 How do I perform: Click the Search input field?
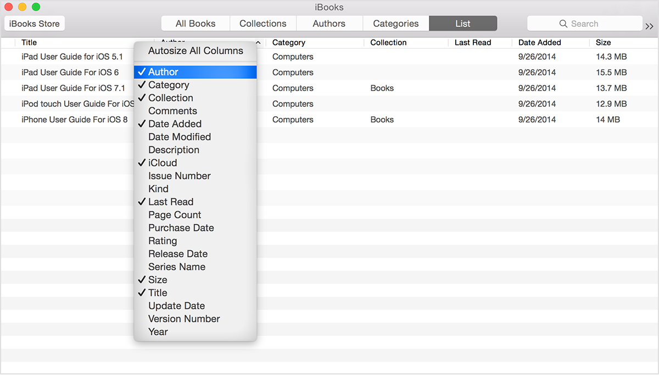click(585, 24)
